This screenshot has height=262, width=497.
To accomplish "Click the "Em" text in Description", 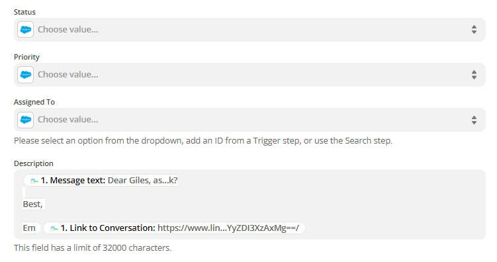I will point(29,228).
